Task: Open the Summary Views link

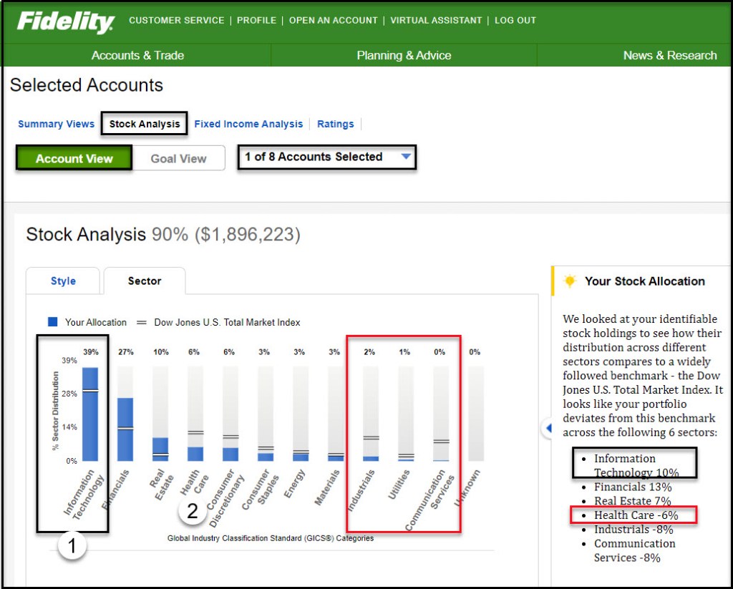Action: tap(56, 124)
